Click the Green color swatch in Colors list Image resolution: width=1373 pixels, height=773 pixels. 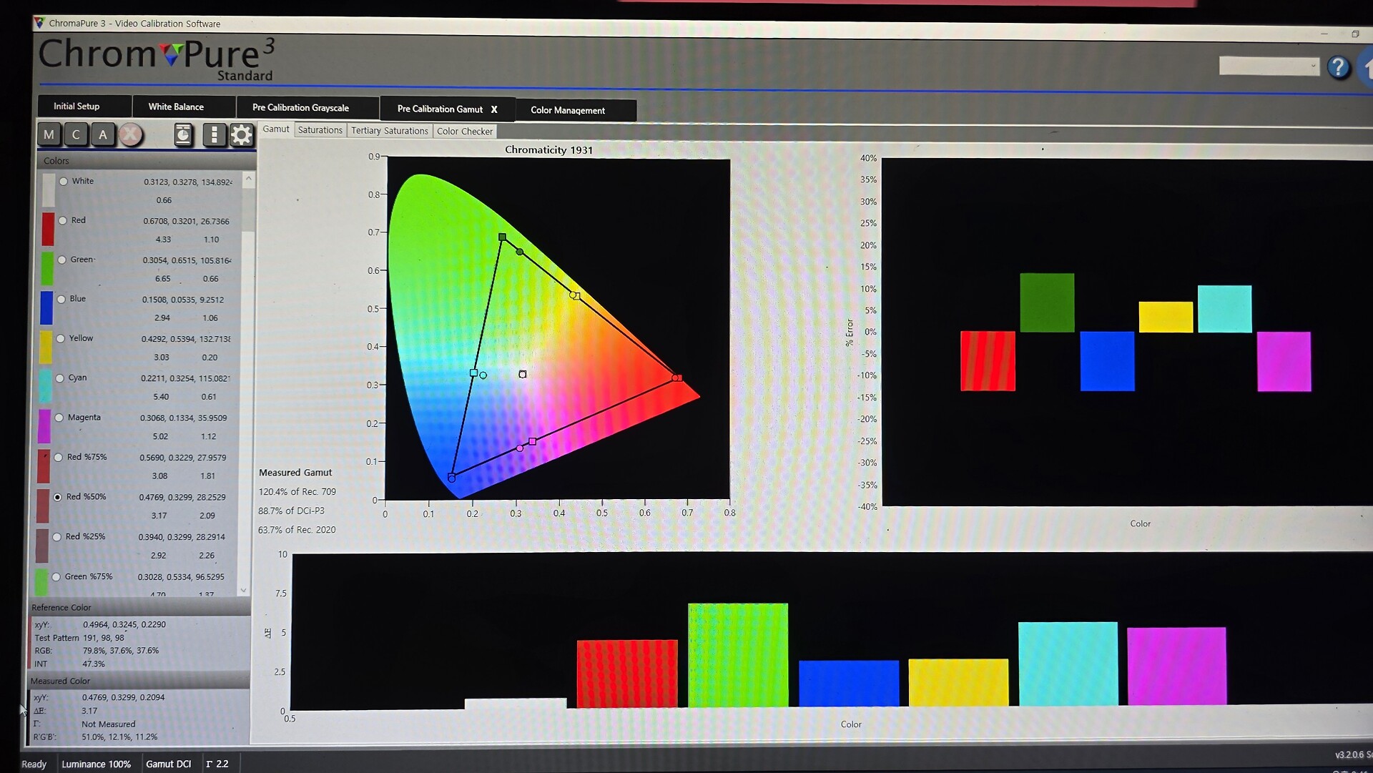(x=47, y=269)
